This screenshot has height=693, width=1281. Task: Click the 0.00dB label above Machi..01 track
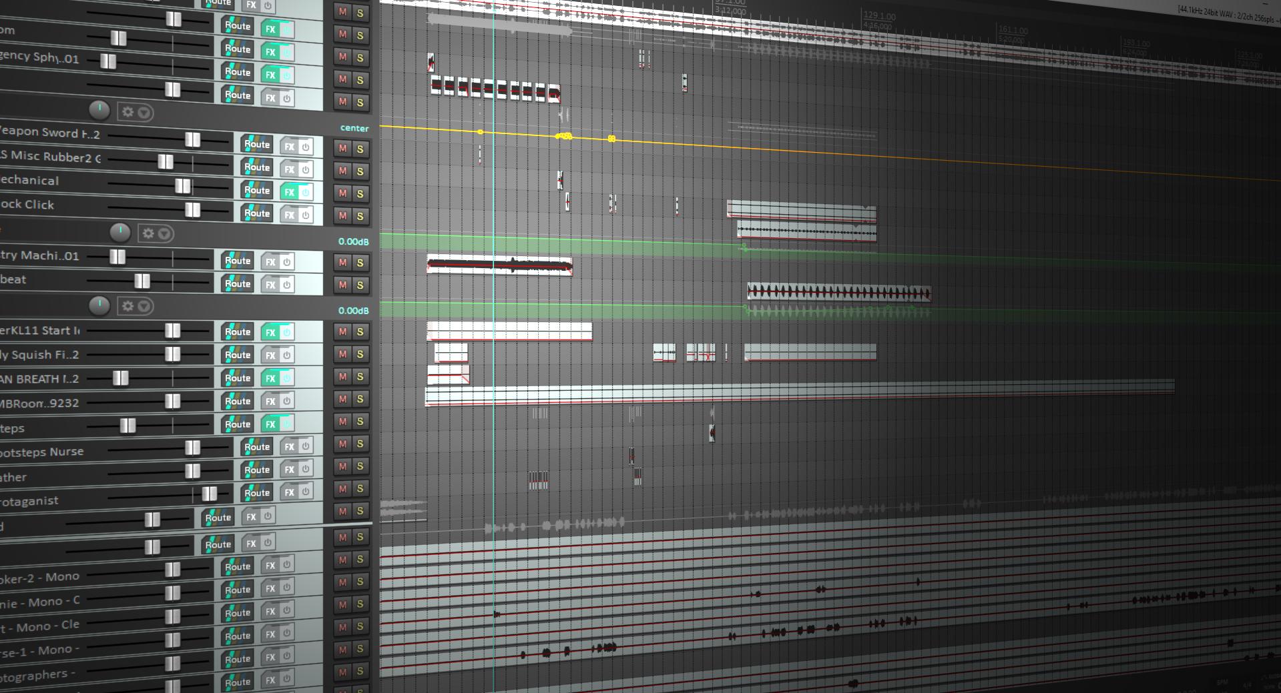pos(353,241)
